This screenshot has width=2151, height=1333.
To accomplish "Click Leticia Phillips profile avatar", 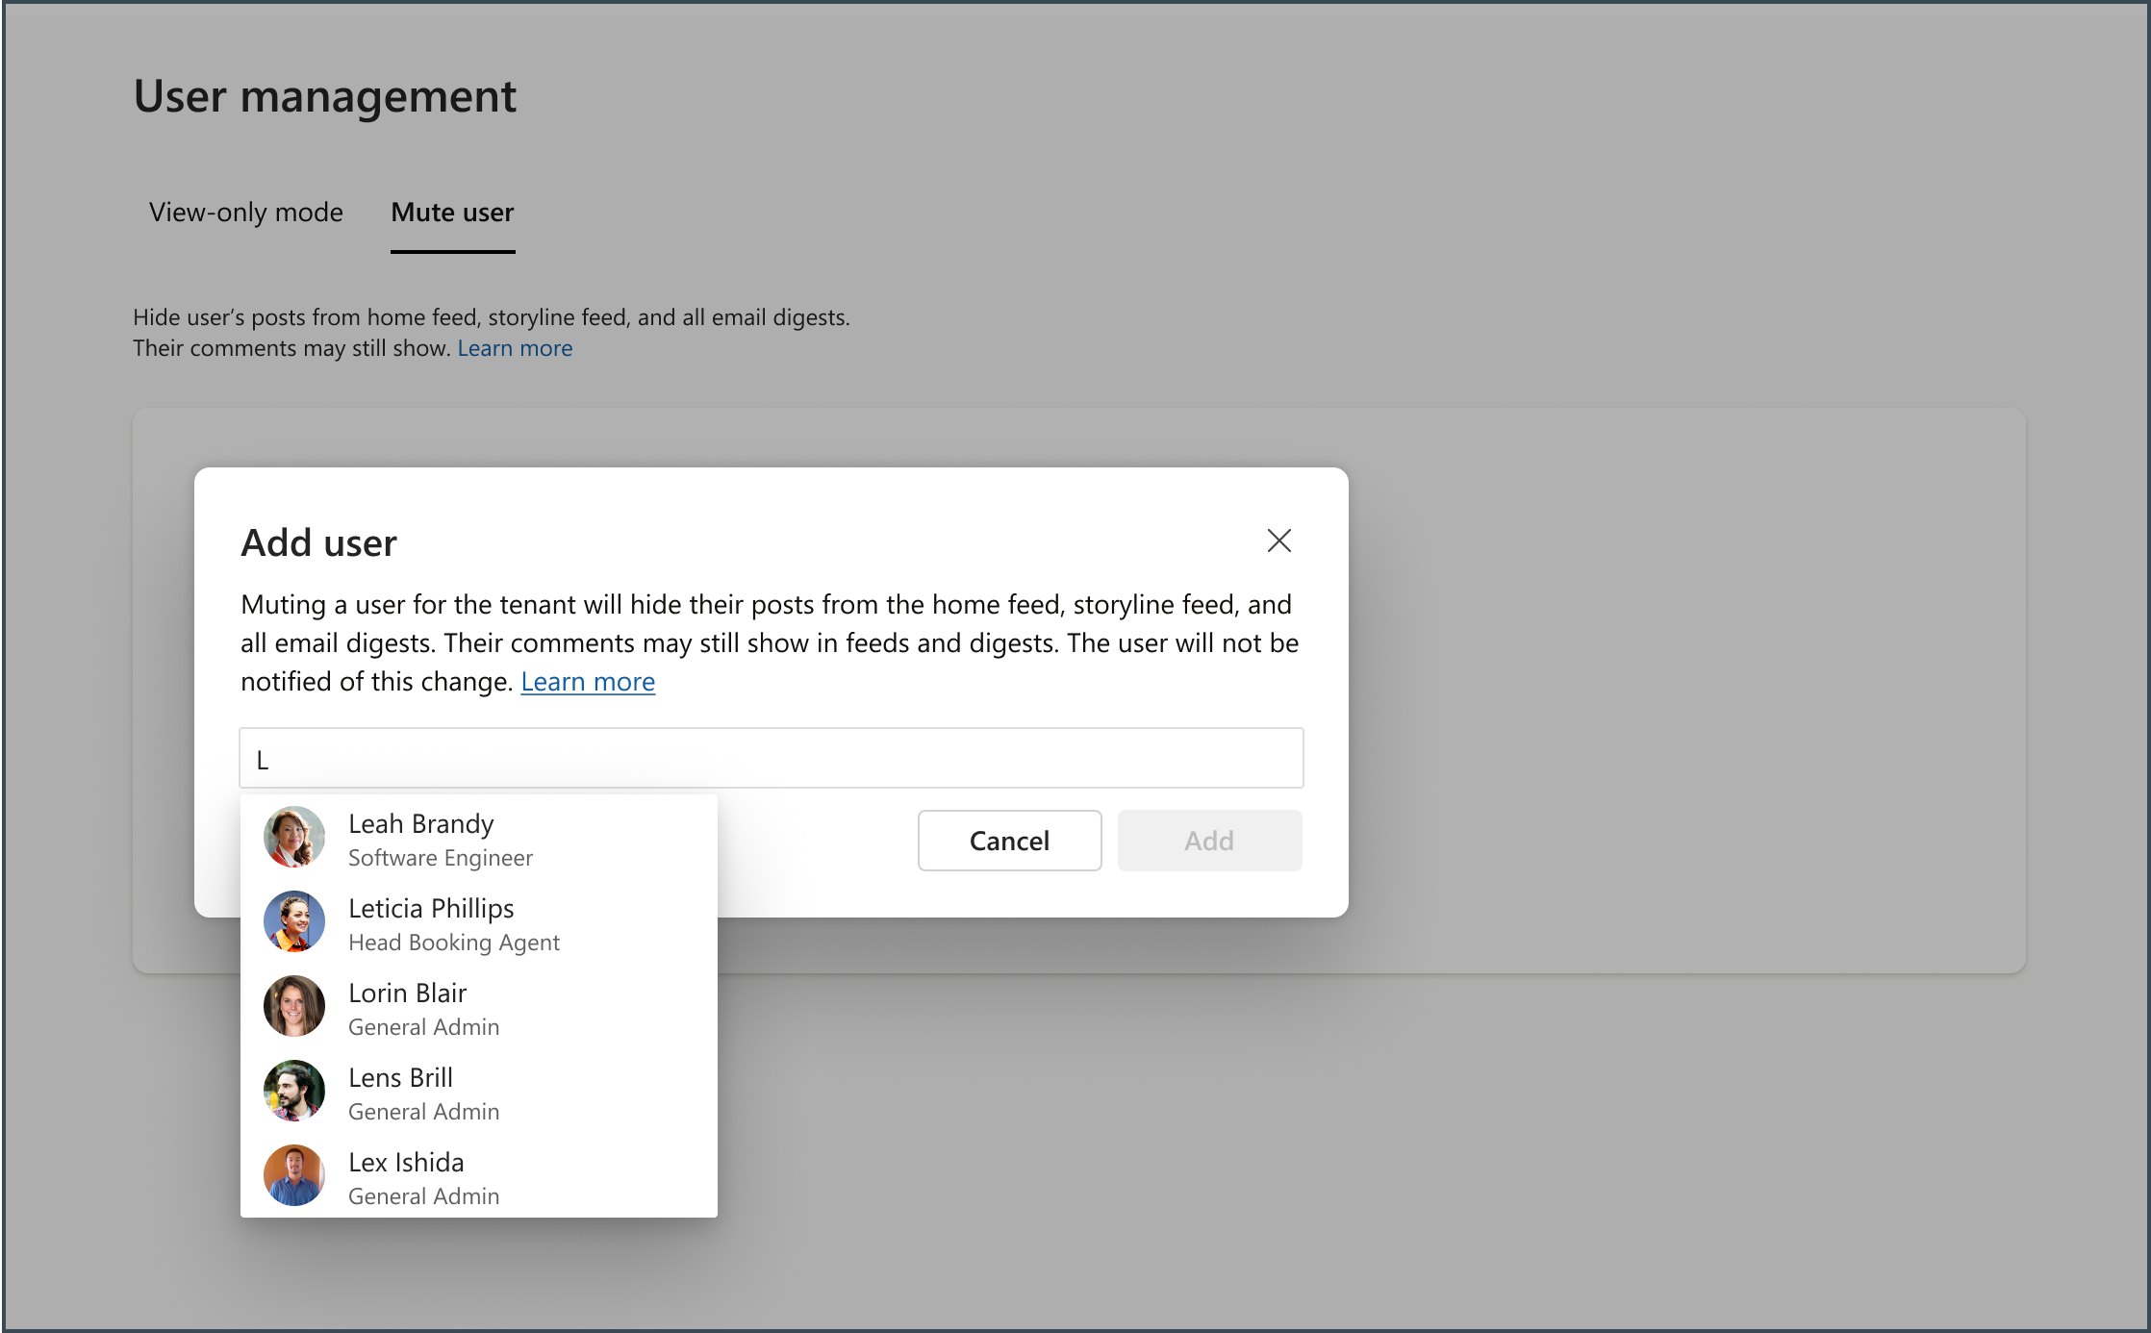I will coord(295,921).
